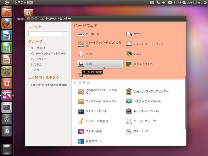Viewport: 208px width, 156px height.
Task: Click System Settings launcher icon
Action: pos(7,95)
